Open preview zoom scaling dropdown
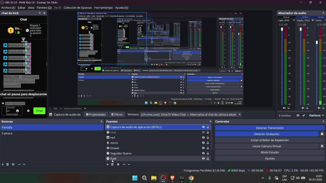This screenshot has width=326, height=183. point(85,109)
